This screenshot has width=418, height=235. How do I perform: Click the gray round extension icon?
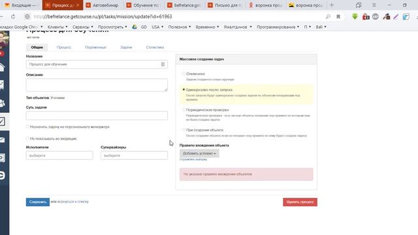tap(376, 16)
